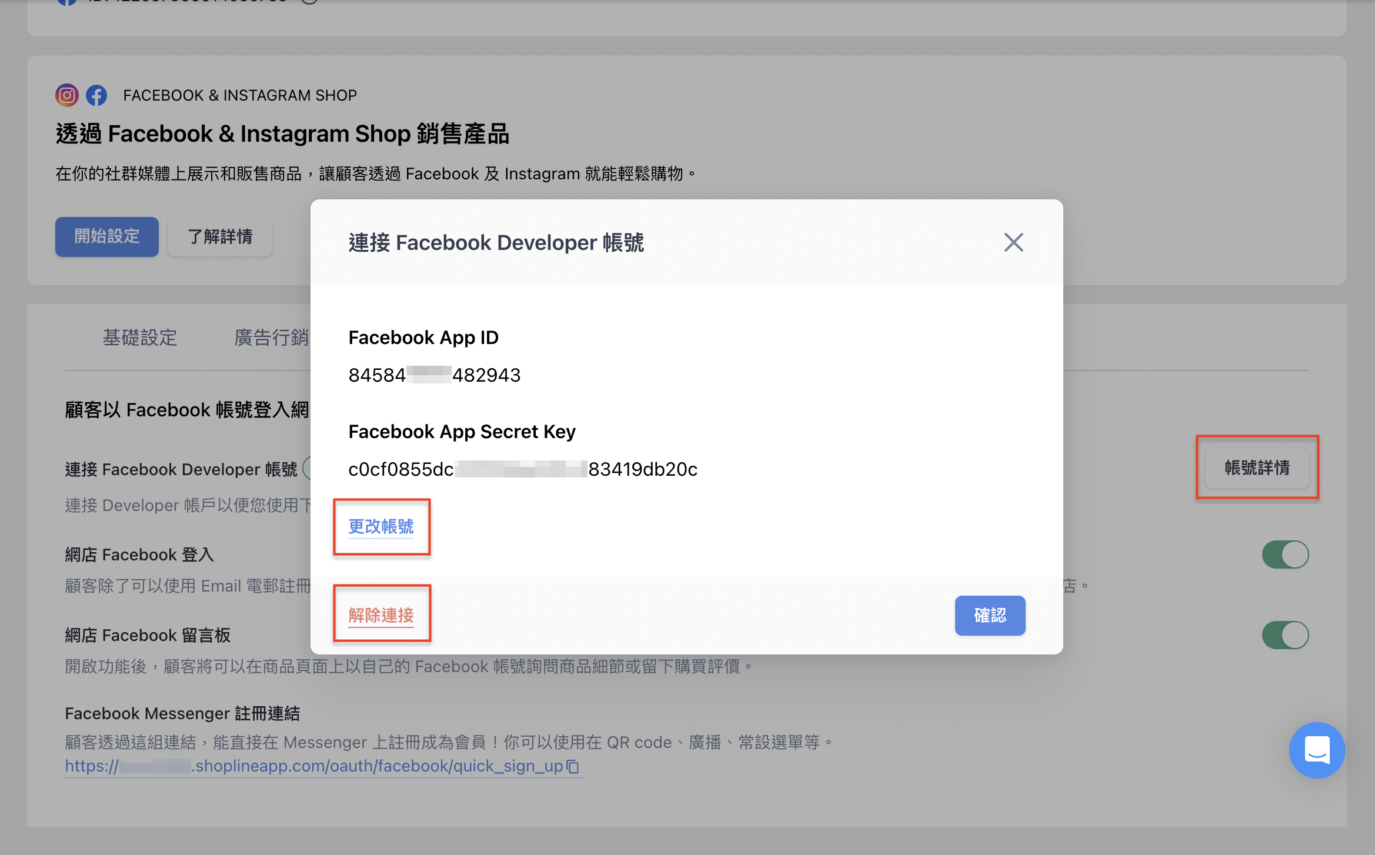Click background label 連接 Facebook Developer 帳號
Screen dimensions: 1375x855
coord(181,469)
